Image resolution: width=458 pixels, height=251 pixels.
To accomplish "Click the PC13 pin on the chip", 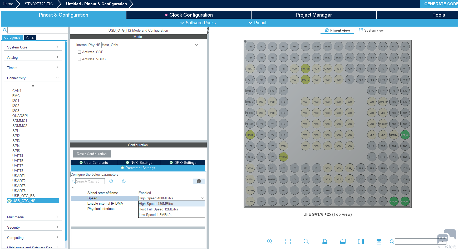I will (250, 80).
